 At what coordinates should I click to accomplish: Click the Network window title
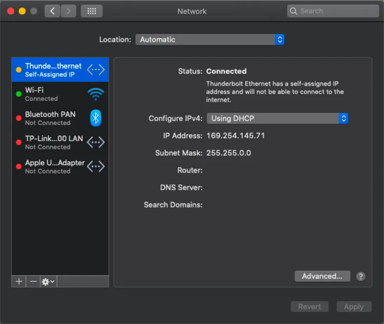[192, 11]
